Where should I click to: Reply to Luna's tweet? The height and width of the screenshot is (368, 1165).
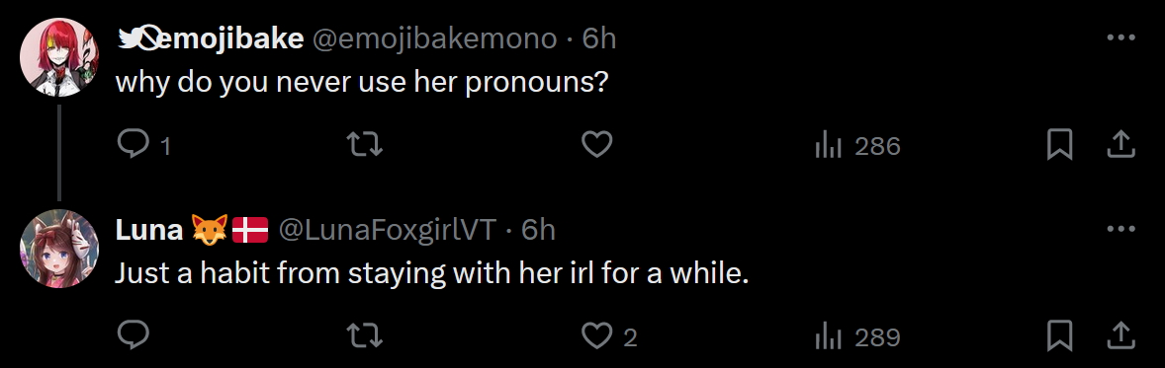[x=134, y=336]
